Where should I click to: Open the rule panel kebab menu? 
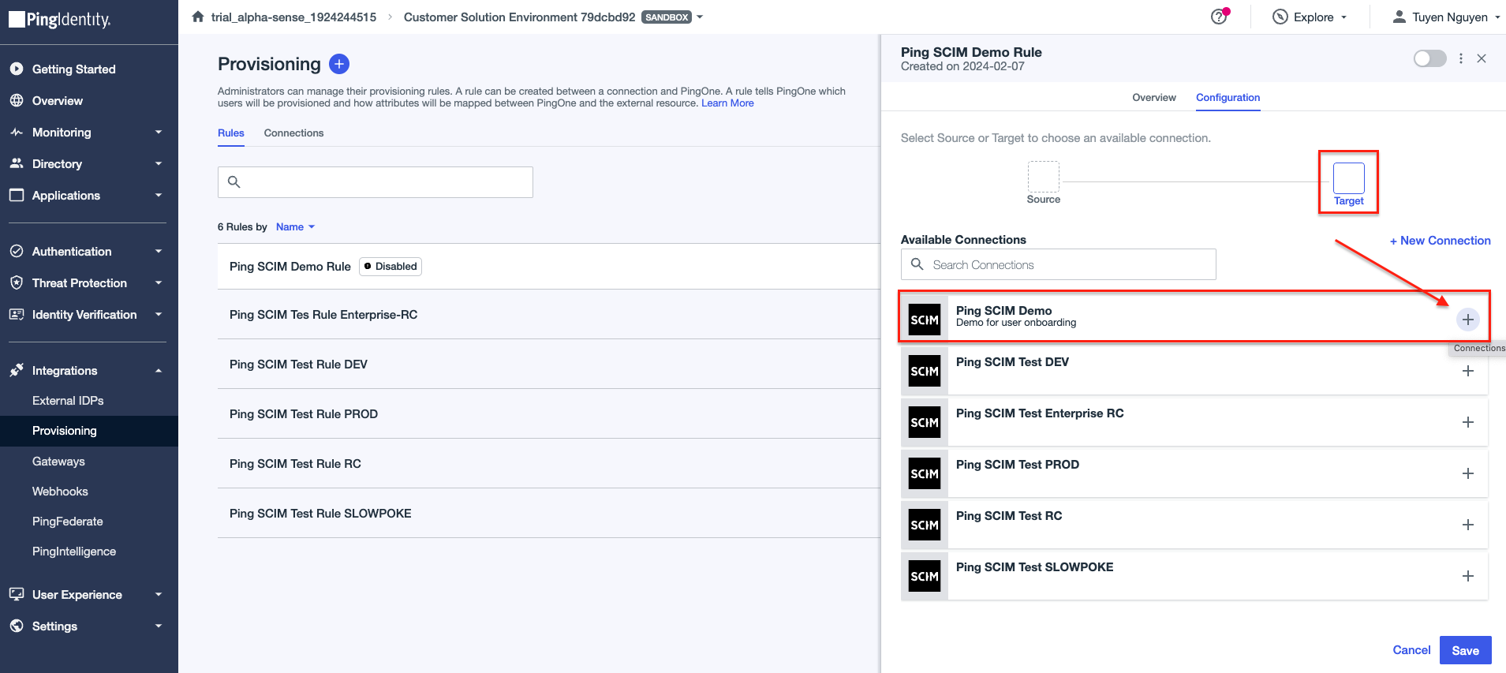(x=1461, y=58)
